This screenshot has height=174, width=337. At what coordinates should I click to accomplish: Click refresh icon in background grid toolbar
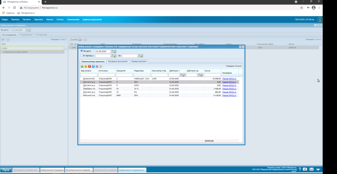(x=85, y=40)
